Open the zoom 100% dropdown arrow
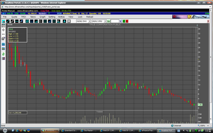The height and width of the screenshot is (133, 213). coord(208,126)
